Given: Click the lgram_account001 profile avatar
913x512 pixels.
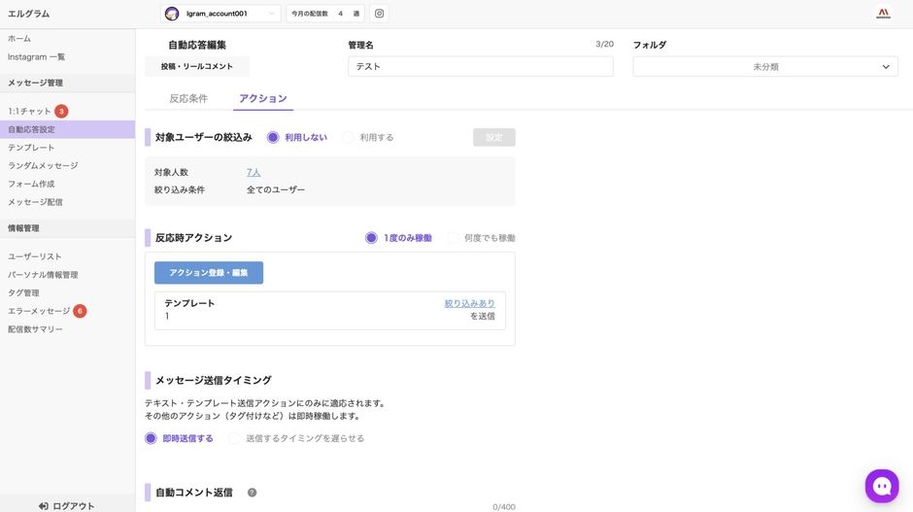Looking at the screenshot, I should [x=172, y=14].
